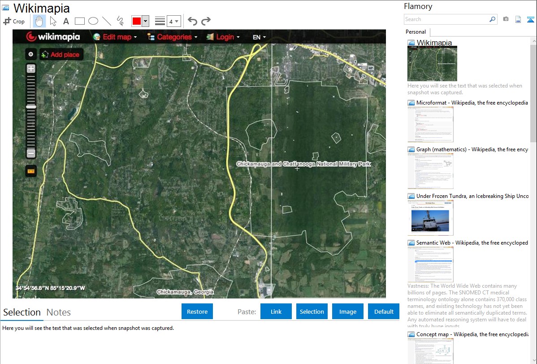537x364 pixels.
Task: Open the color picker dropdown arrow
Action: point(145,21)
